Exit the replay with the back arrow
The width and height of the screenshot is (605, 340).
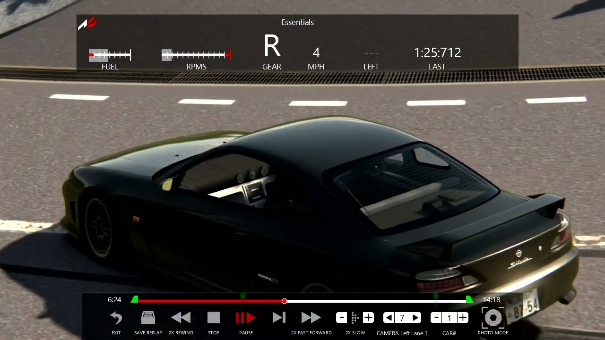pyautogui.click(x=116, y=318)
